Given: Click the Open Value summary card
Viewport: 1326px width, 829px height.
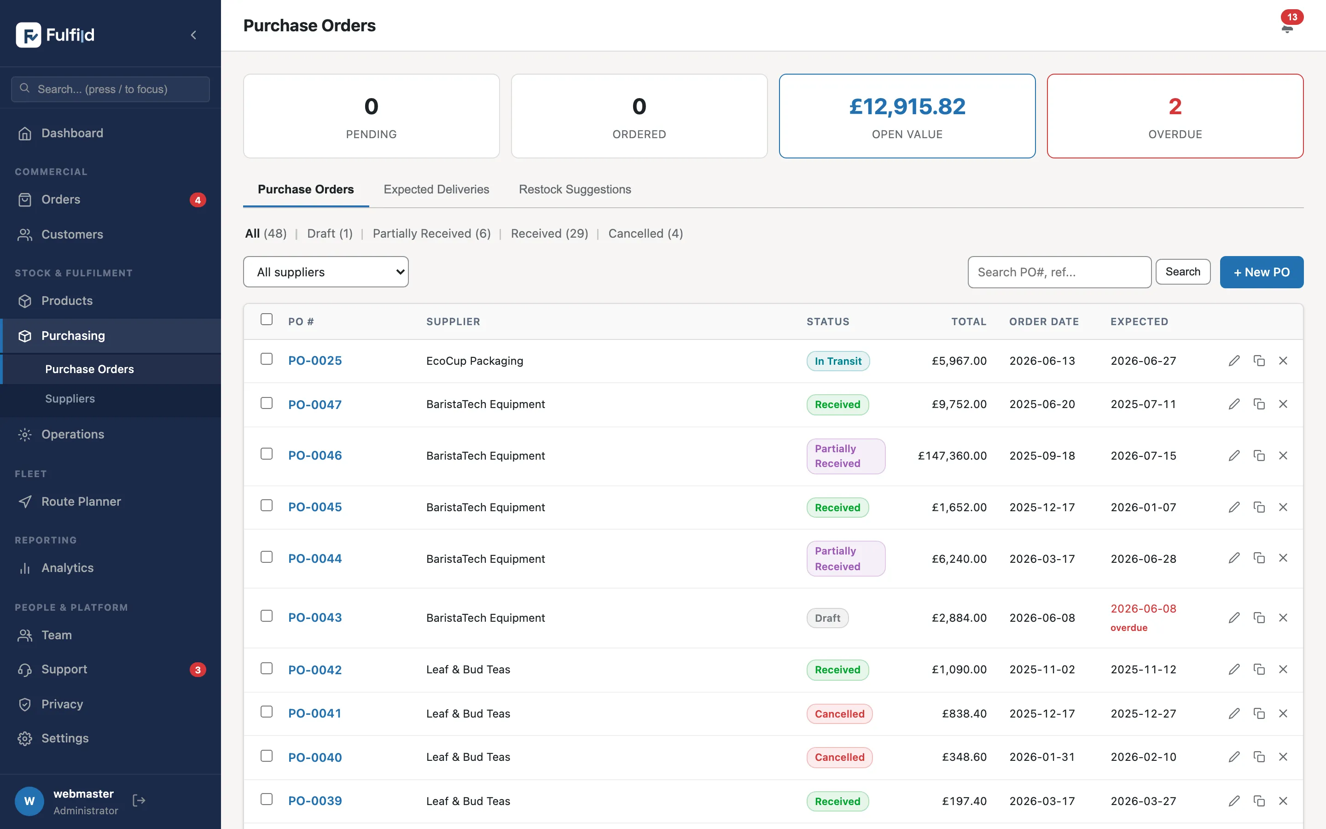Looking at the screenshot, I should coord(907,116).
